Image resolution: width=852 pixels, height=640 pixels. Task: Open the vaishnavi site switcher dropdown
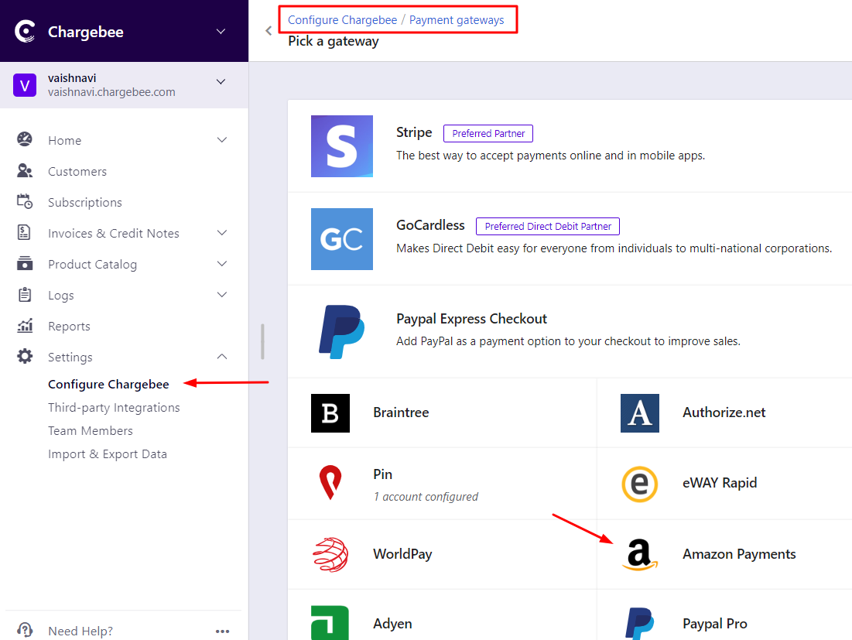pos(221,82)
